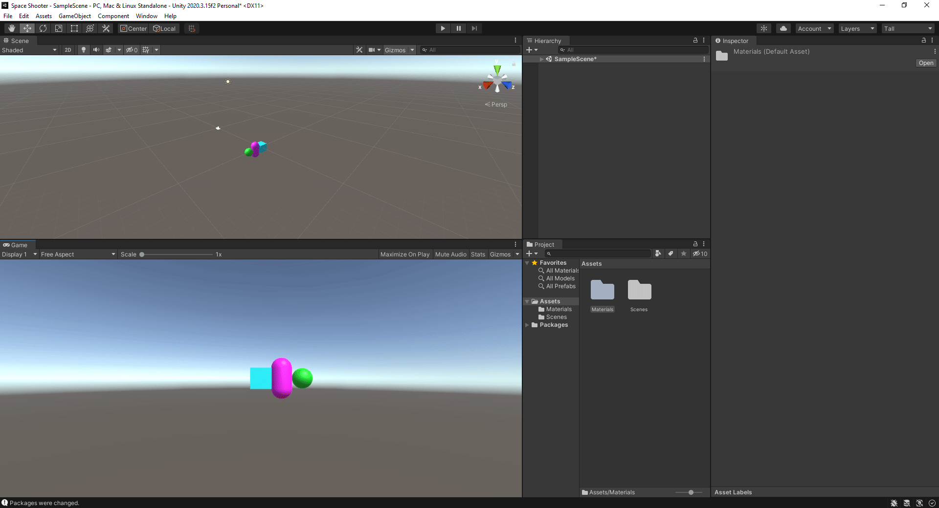Open the GameObject menu
The width and height of the screenshot is (939, 508).
[x=74, y=16]
